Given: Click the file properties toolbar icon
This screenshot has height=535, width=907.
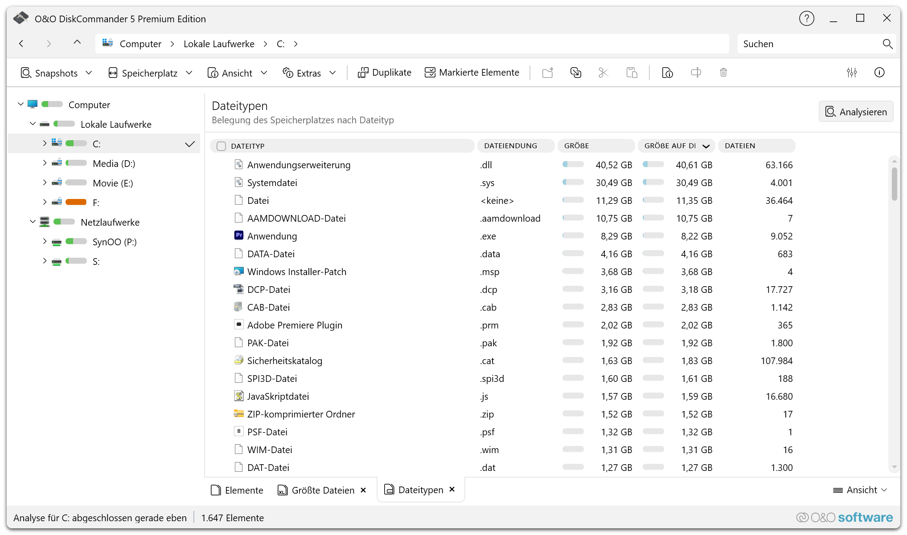Looking at the screenshot, I should pos(667,73).
